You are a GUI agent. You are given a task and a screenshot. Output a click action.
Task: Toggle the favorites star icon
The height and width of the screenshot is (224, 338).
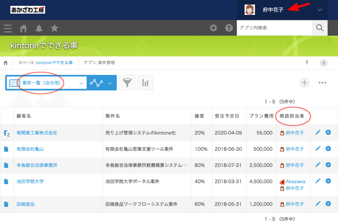54,28
